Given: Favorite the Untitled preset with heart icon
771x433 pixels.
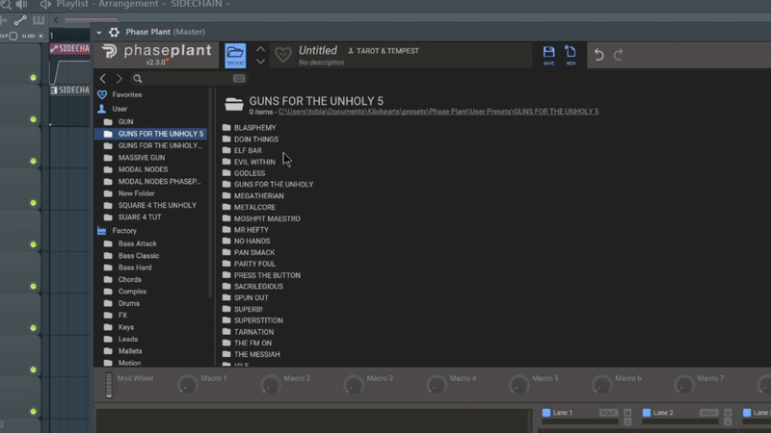Looking at the screenshot, I should (x=282, y=55).
